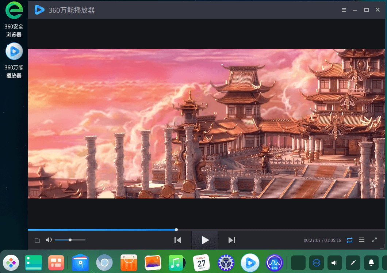Skip to the previous video
The width and height of the screenshot is (387, 273).
(178, 240)
